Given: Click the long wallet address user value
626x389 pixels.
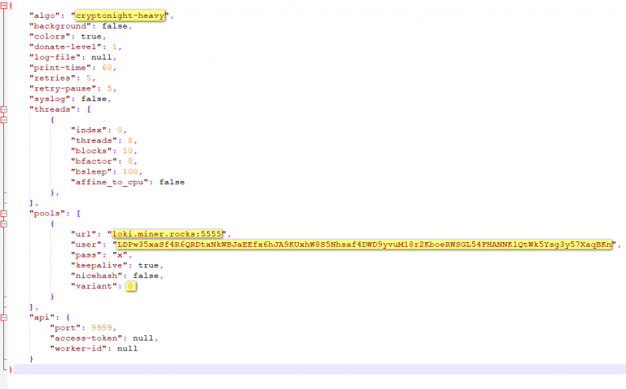Looking at the screenshot, I should 364,244.
